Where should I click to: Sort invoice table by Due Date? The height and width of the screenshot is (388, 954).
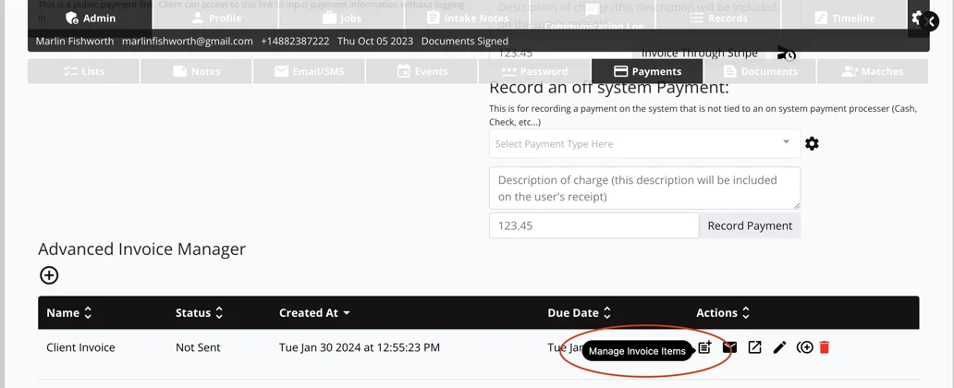pyautogui.click(x=579, y=312)
